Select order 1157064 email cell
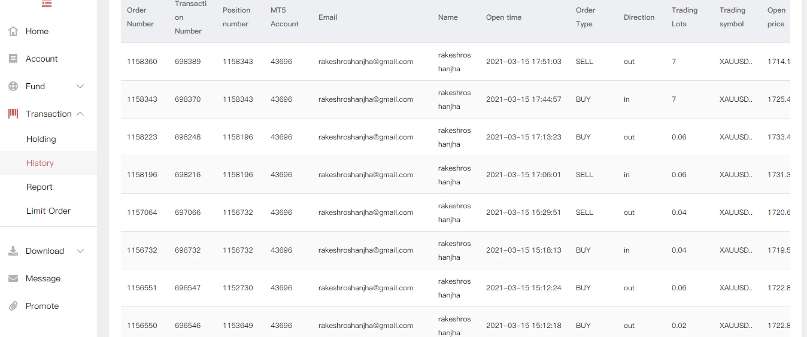807x337 pixels. click(366, 212)
